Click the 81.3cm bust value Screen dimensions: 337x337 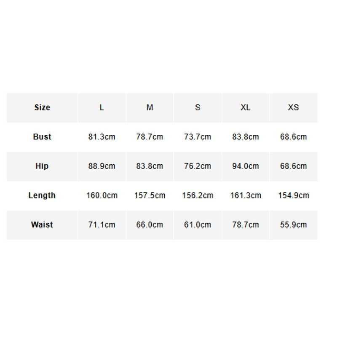102,137
